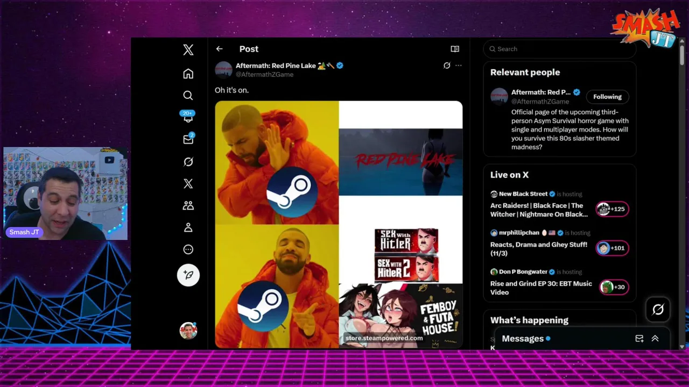The height and width of the screenshot is (387, 689).
Task: Open the Home feed icon
Action: [x=188, y=74]
